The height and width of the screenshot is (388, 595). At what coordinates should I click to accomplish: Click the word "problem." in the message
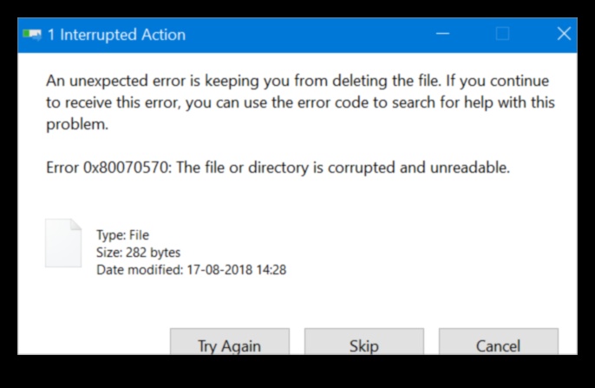[x=77, y=124]
